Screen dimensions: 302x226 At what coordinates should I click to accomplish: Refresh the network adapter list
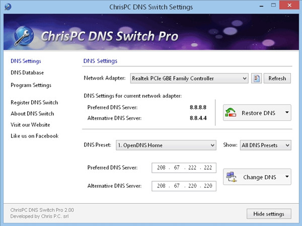click(277, 78)
